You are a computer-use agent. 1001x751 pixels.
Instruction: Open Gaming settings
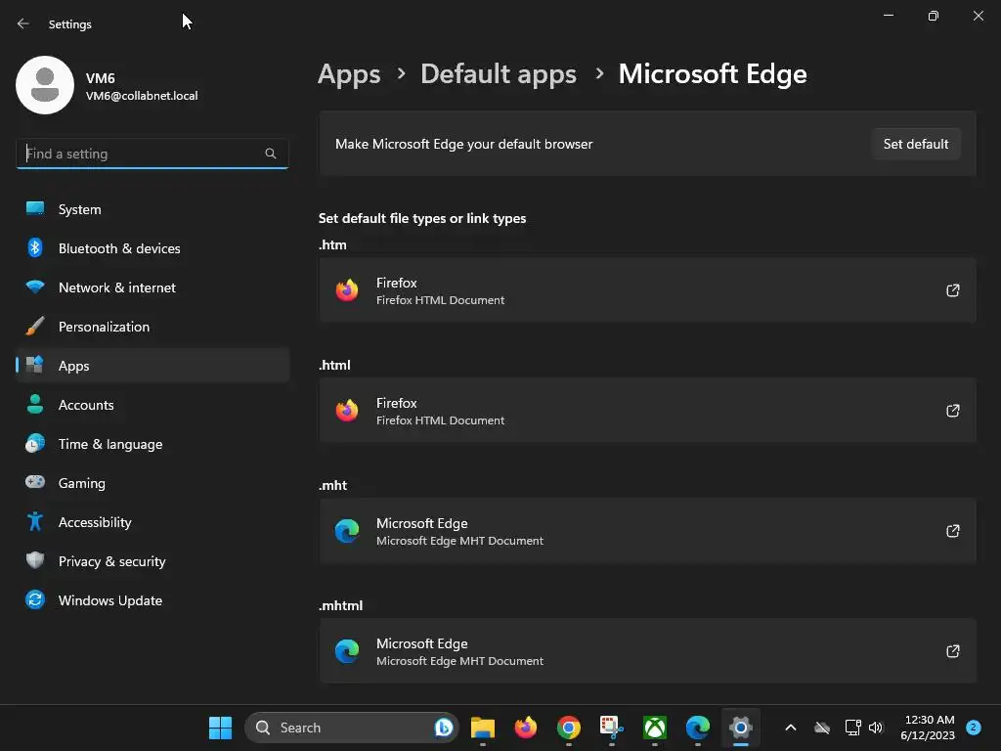pyautogui.click(x=152, y=483)
